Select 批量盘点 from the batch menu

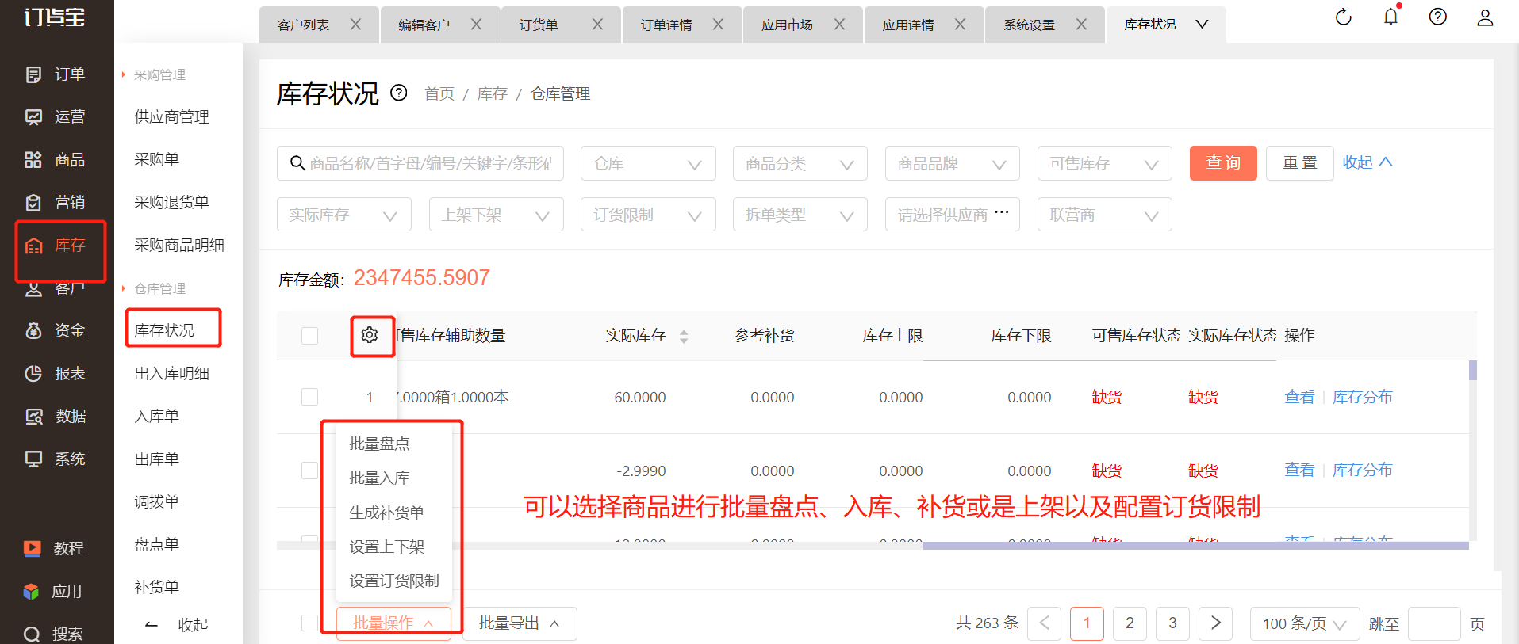pyautogui.click(x=380, y=444)
